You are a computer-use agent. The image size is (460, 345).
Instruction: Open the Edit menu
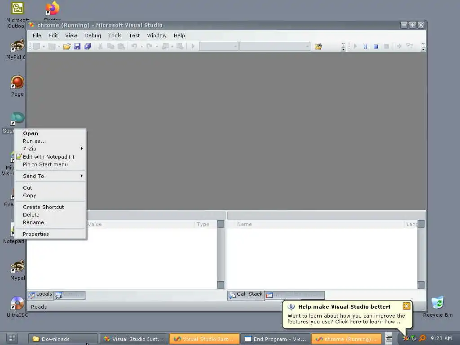click(53, 35)
